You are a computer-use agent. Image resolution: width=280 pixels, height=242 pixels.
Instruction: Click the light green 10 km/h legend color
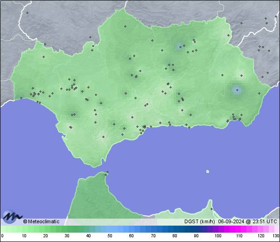pos(24,229)
